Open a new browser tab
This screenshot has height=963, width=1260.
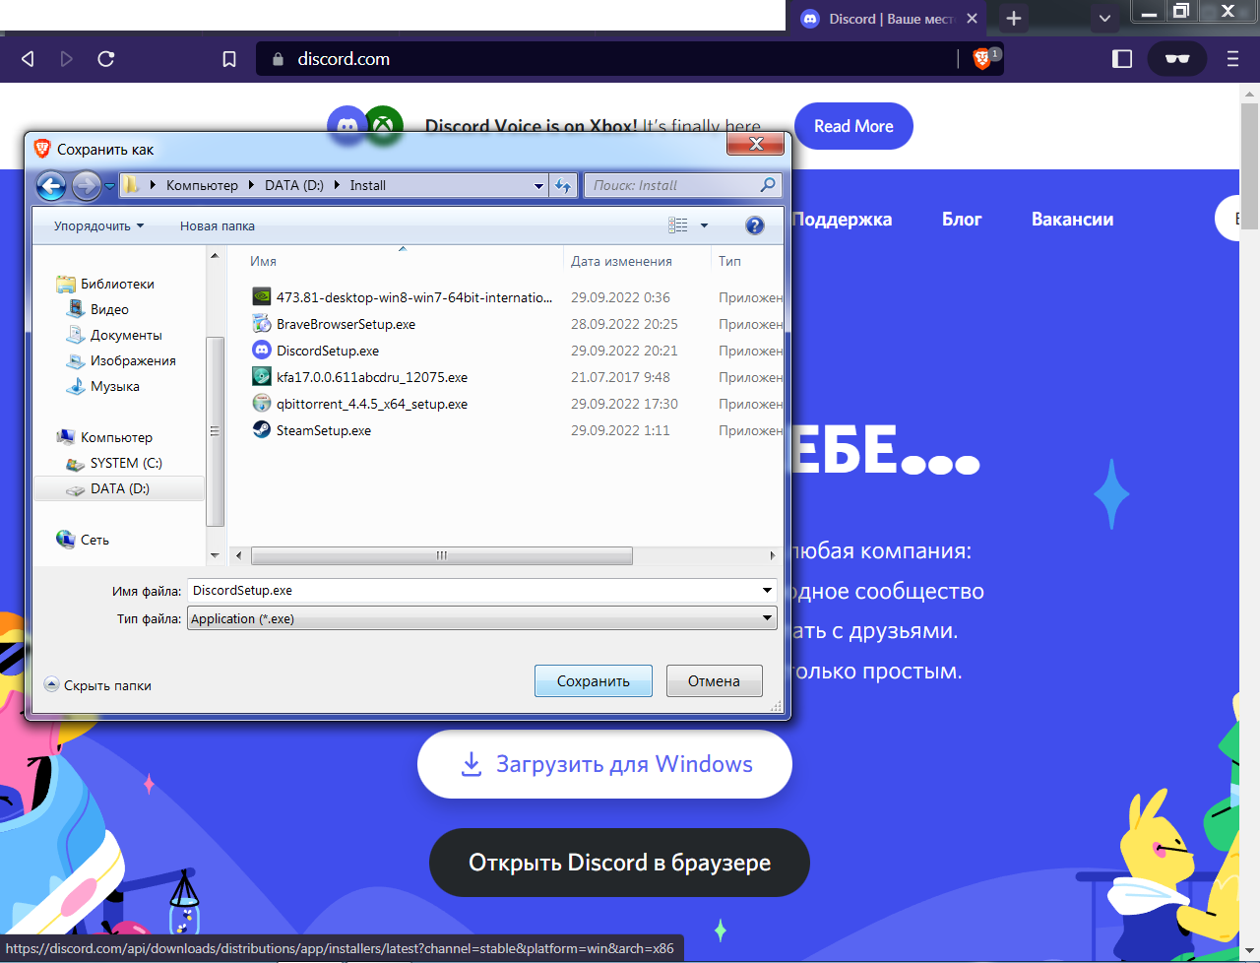coord(1014,18)
